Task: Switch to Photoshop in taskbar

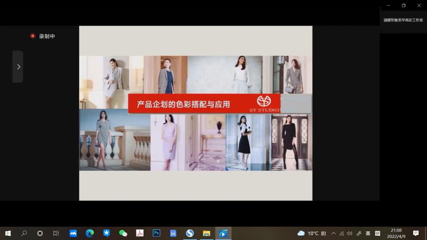Action: [156, 233]
